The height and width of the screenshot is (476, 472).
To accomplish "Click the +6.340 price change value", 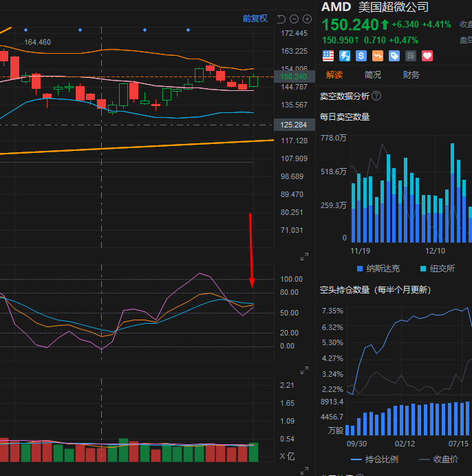I will point(405,24).
